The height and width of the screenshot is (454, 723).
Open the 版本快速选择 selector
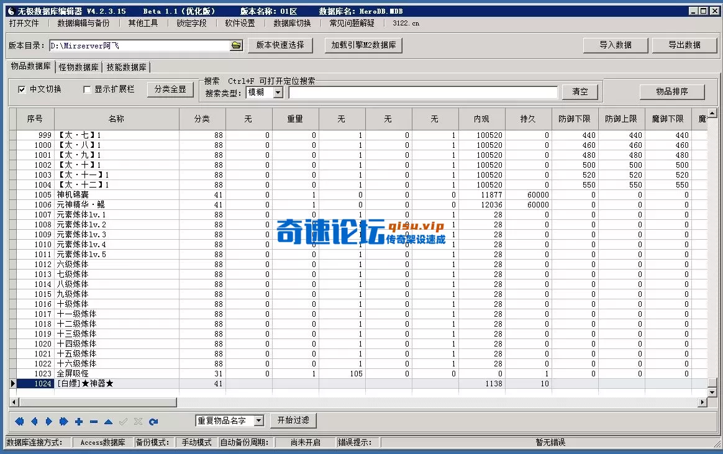pyautogui.click(x=281, y=45)
